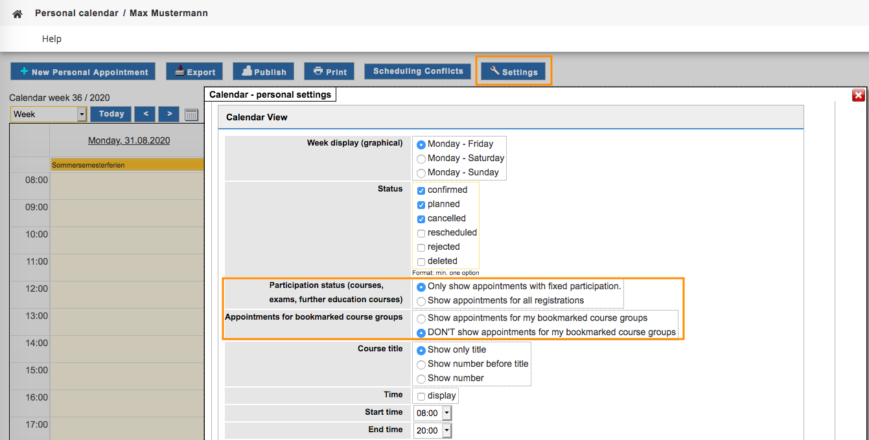Image resolution: width=869 pixels, height=440 pixels.
Task: Go to previous week arrow
Action: (x=145, y=114)
